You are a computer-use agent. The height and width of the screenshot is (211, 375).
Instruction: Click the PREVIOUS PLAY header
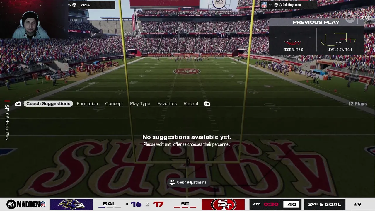point(316,22)
